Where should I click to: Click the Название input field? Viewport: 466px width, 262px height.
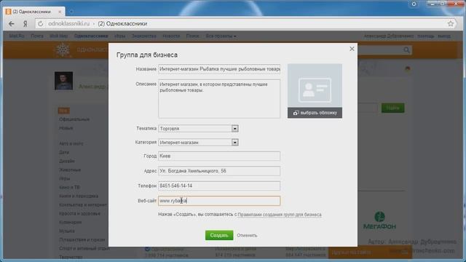pyautogui.click(x=219, y=69)
